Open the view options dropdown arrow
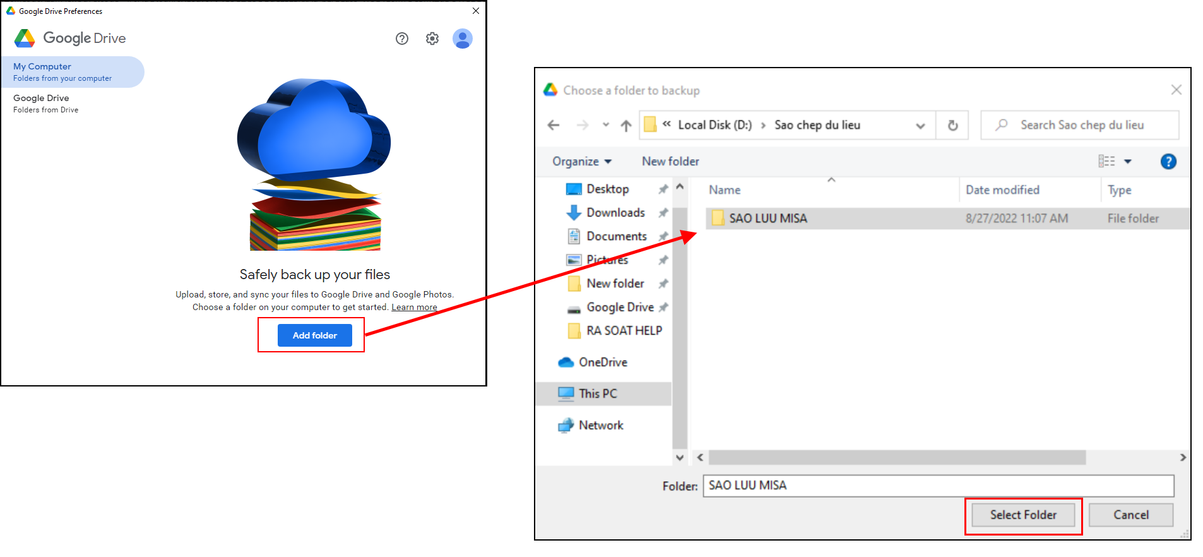The height and width of the screenshot is (557, 1203). (x=1128, y=162)
